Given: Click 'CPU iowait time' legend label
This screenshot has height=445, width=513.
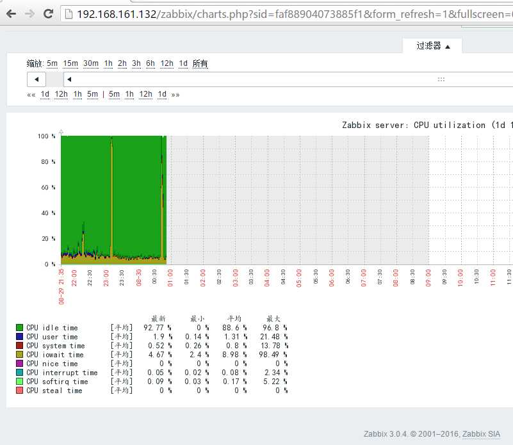Looking at the screenshot, I should click(x=55, y=355).
